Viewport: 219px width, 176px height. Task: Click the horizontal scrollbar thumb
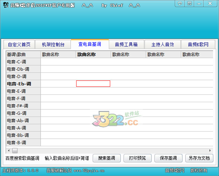click(x=15, y=150)
